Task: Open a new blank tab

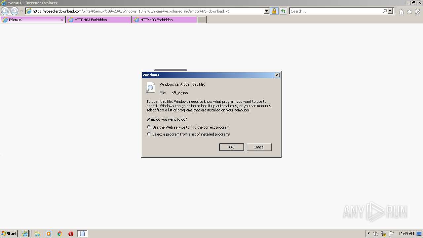Action: 202,20
